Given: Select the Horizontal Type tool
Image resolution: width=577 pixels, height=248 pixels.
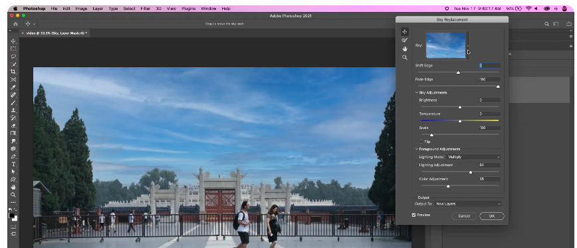Looking at the screenshot, I should (x=13, y=164).
